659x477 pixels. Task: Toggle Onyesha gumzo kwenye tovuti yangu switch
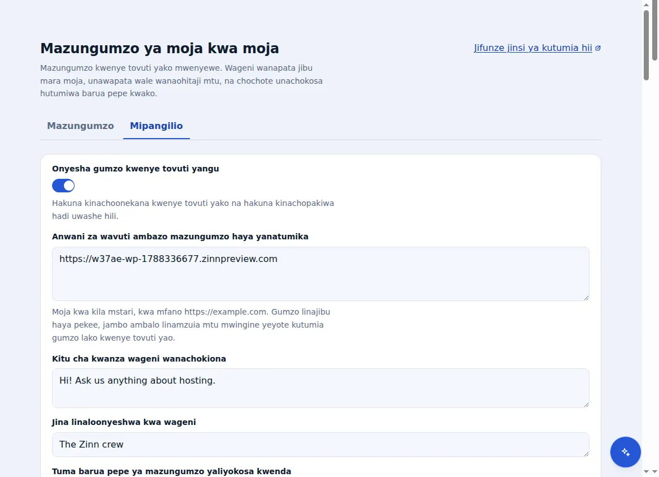[x=63, y=186]
